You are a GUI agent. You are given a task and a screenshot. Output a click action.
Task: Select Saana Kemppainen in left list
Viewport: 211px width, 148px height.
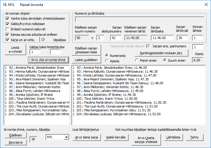[x=36, y=83]
